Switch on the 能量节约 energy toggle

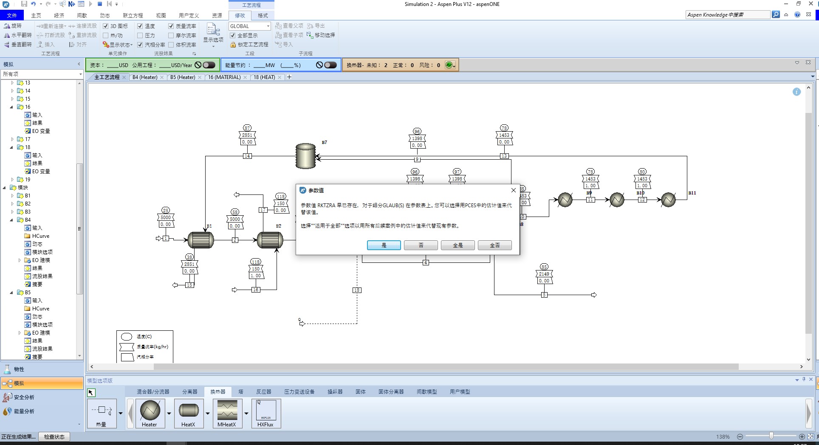pos(330,65)
